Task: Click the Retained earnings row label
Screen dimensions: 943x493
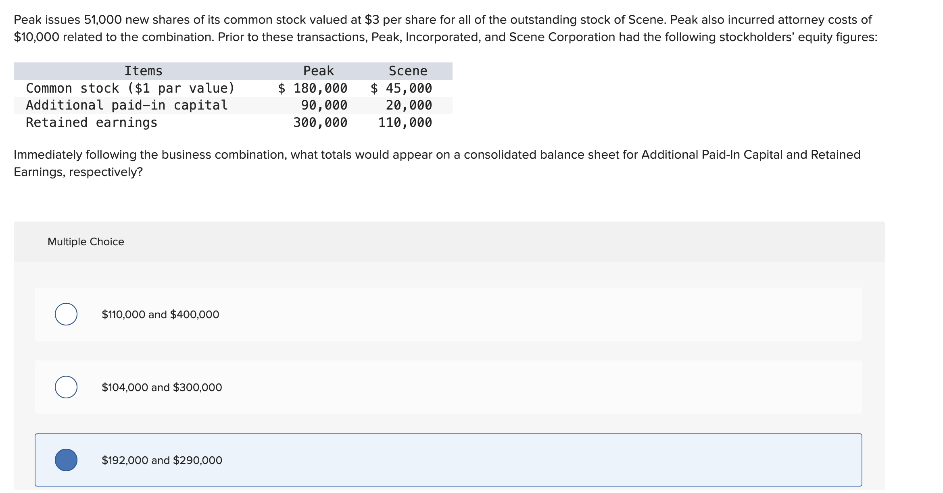Action: (x=92, y=122)
